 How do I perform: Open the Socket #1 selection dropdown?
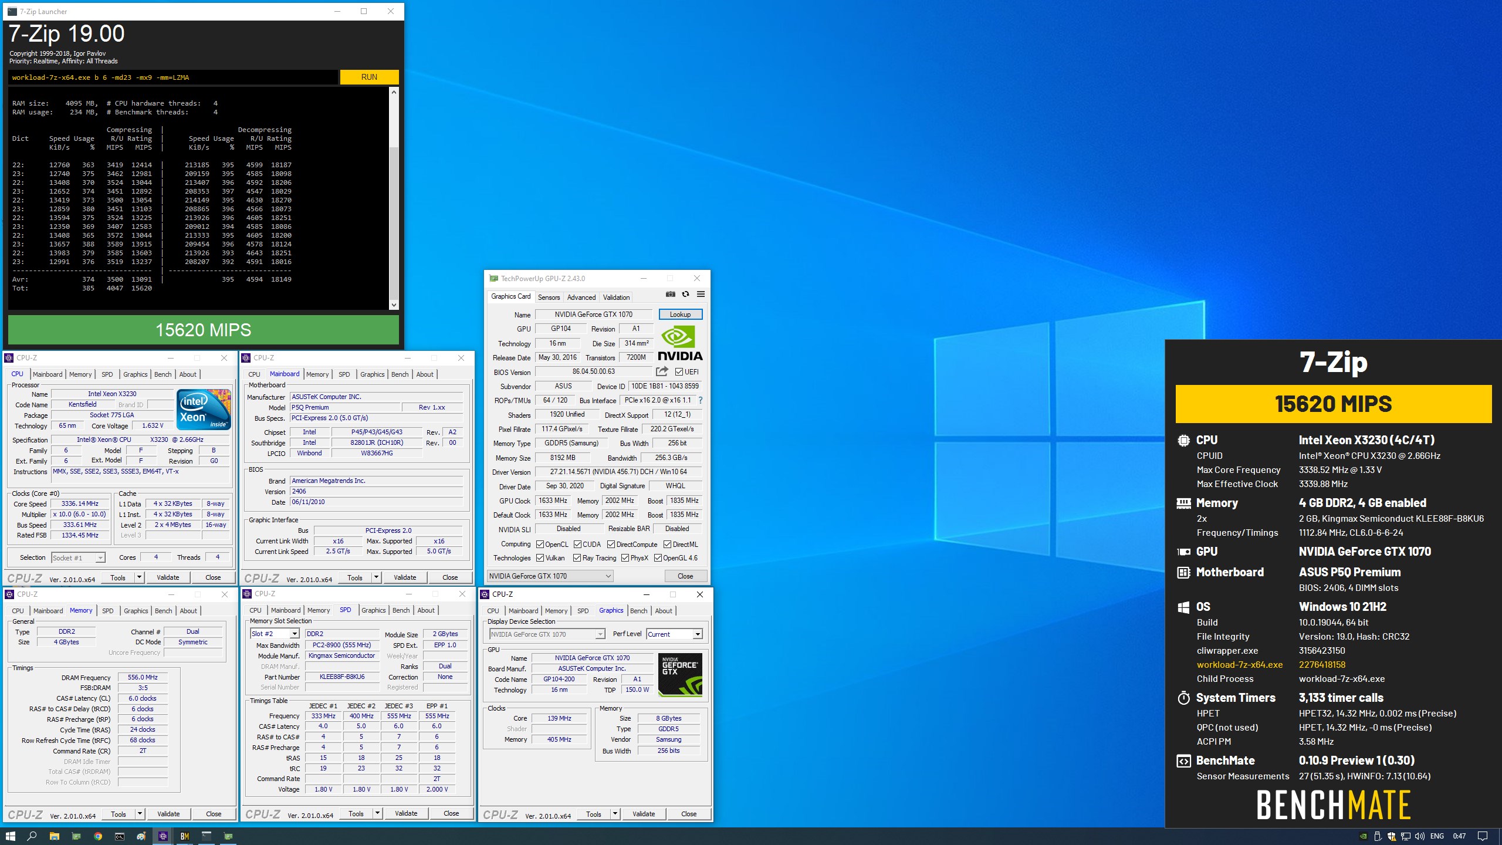point(78,558)
